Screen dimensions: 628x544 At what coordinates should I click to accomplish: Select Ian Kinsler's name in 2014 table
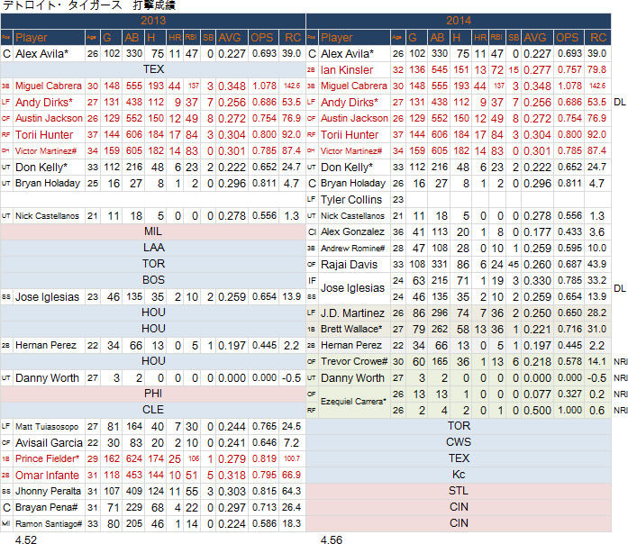pos(347,70)
